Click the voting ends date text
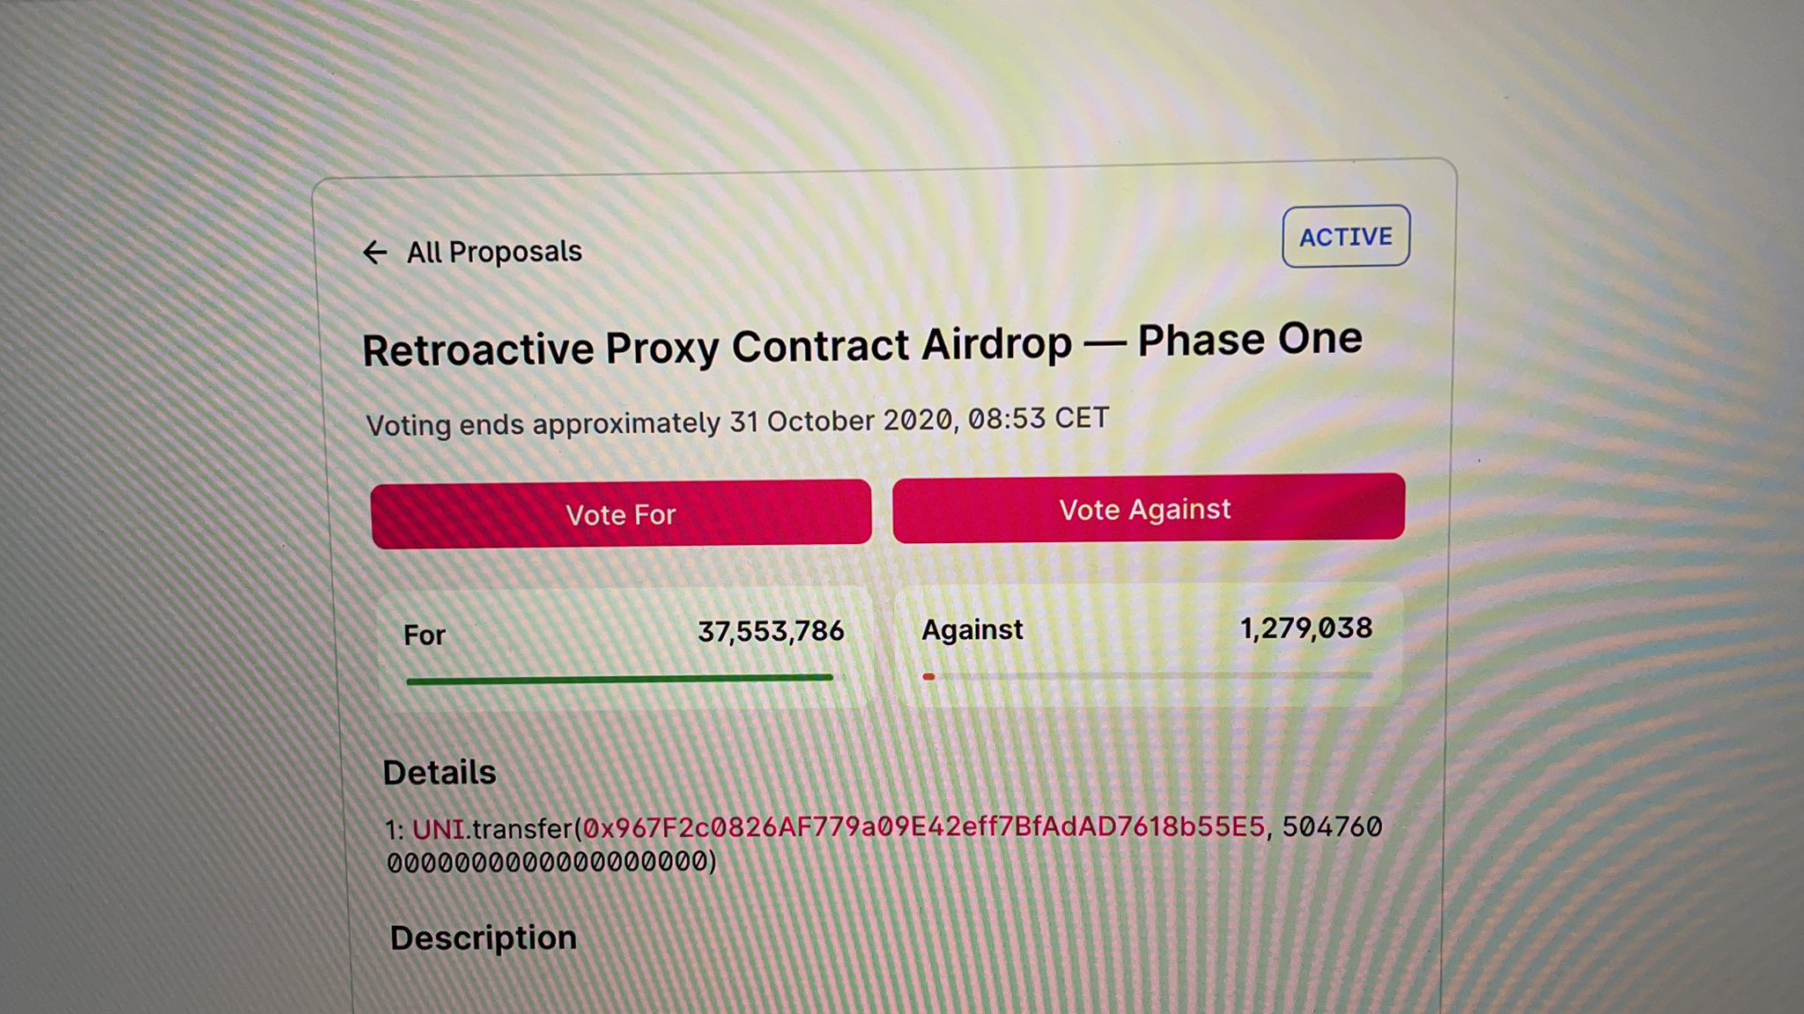Screen dimensions: 1804x1014 pyautogui.click(x=737, y=422)
